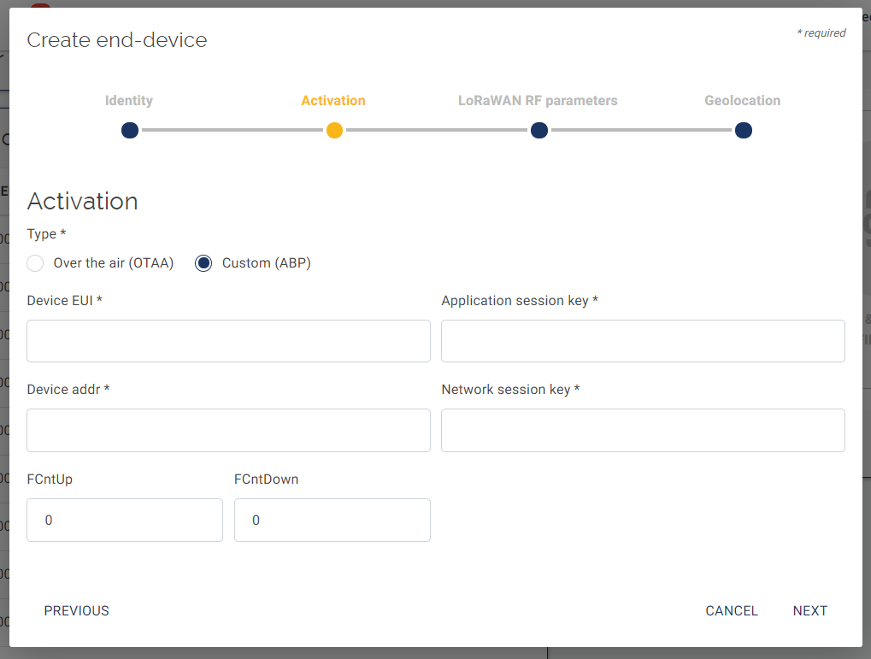Focus the Device addr text box
871x659 pixels.
tap(228, 430)
